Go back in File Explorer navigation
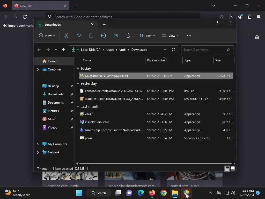 click(x=39, y=50)
